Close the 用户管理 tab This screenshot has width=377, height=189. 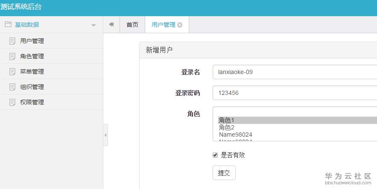tap(180, 25)
